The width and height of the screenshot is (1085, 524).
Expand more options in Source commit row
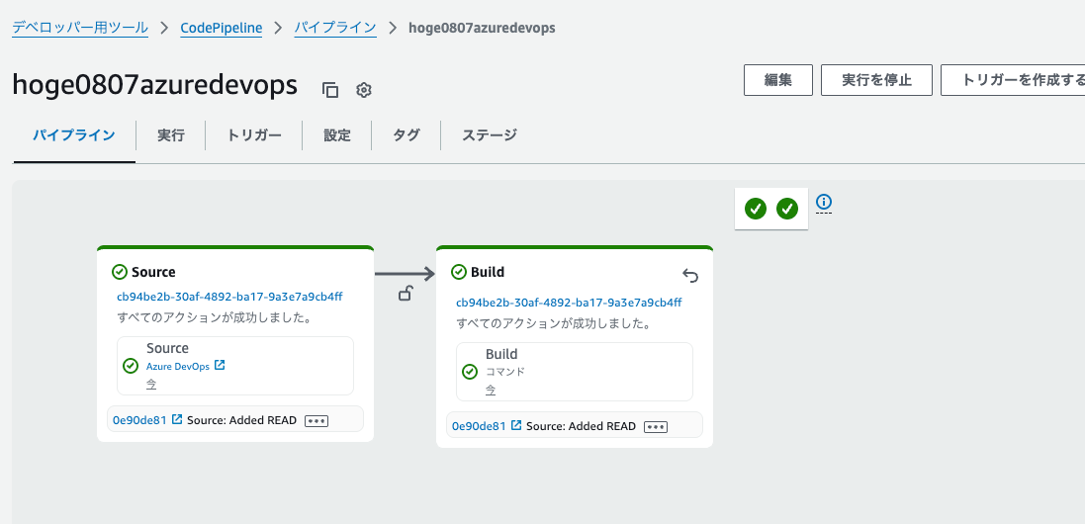tap(316, 421)
